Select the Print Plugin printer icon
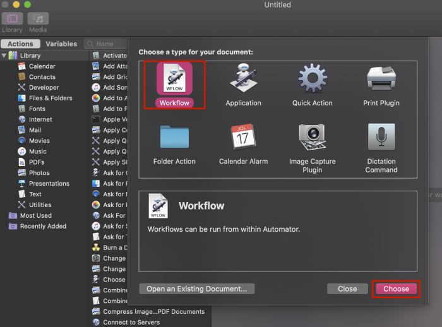Viewport: 442px width, 327px height. pos(381,78)
